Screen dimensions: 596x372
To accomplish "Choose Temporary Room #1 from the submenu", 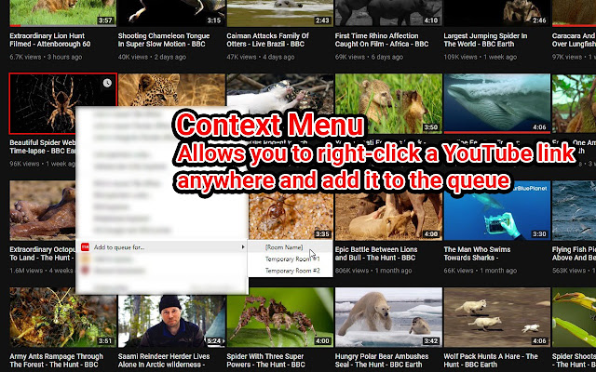I will (292, 259).
